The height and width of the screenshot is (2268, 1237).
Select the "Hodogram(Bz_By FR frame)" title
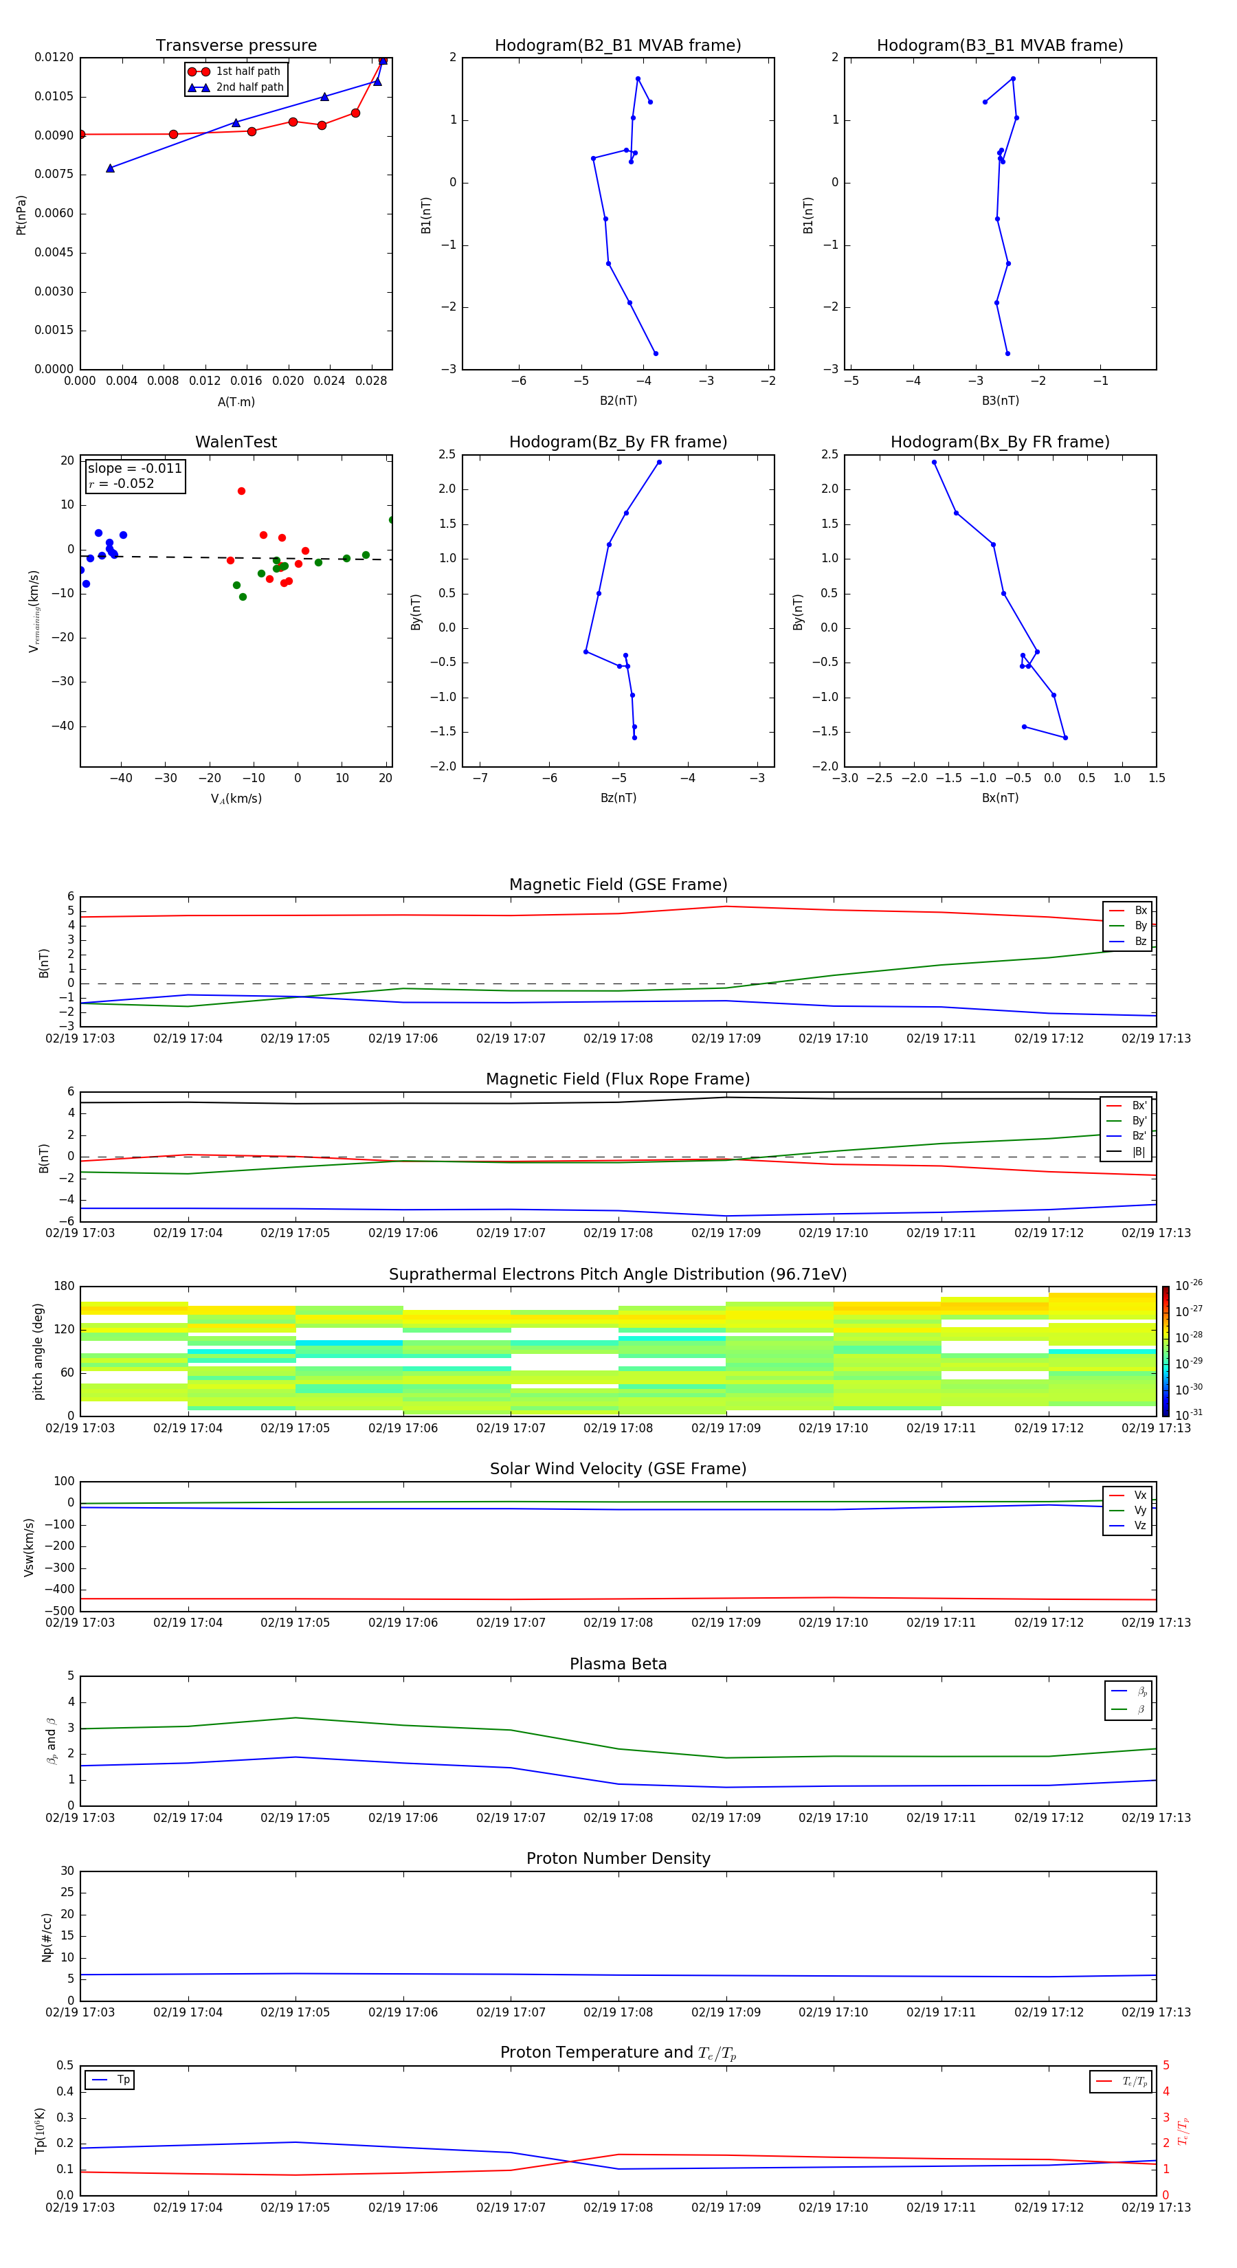(x=618, y=442)
